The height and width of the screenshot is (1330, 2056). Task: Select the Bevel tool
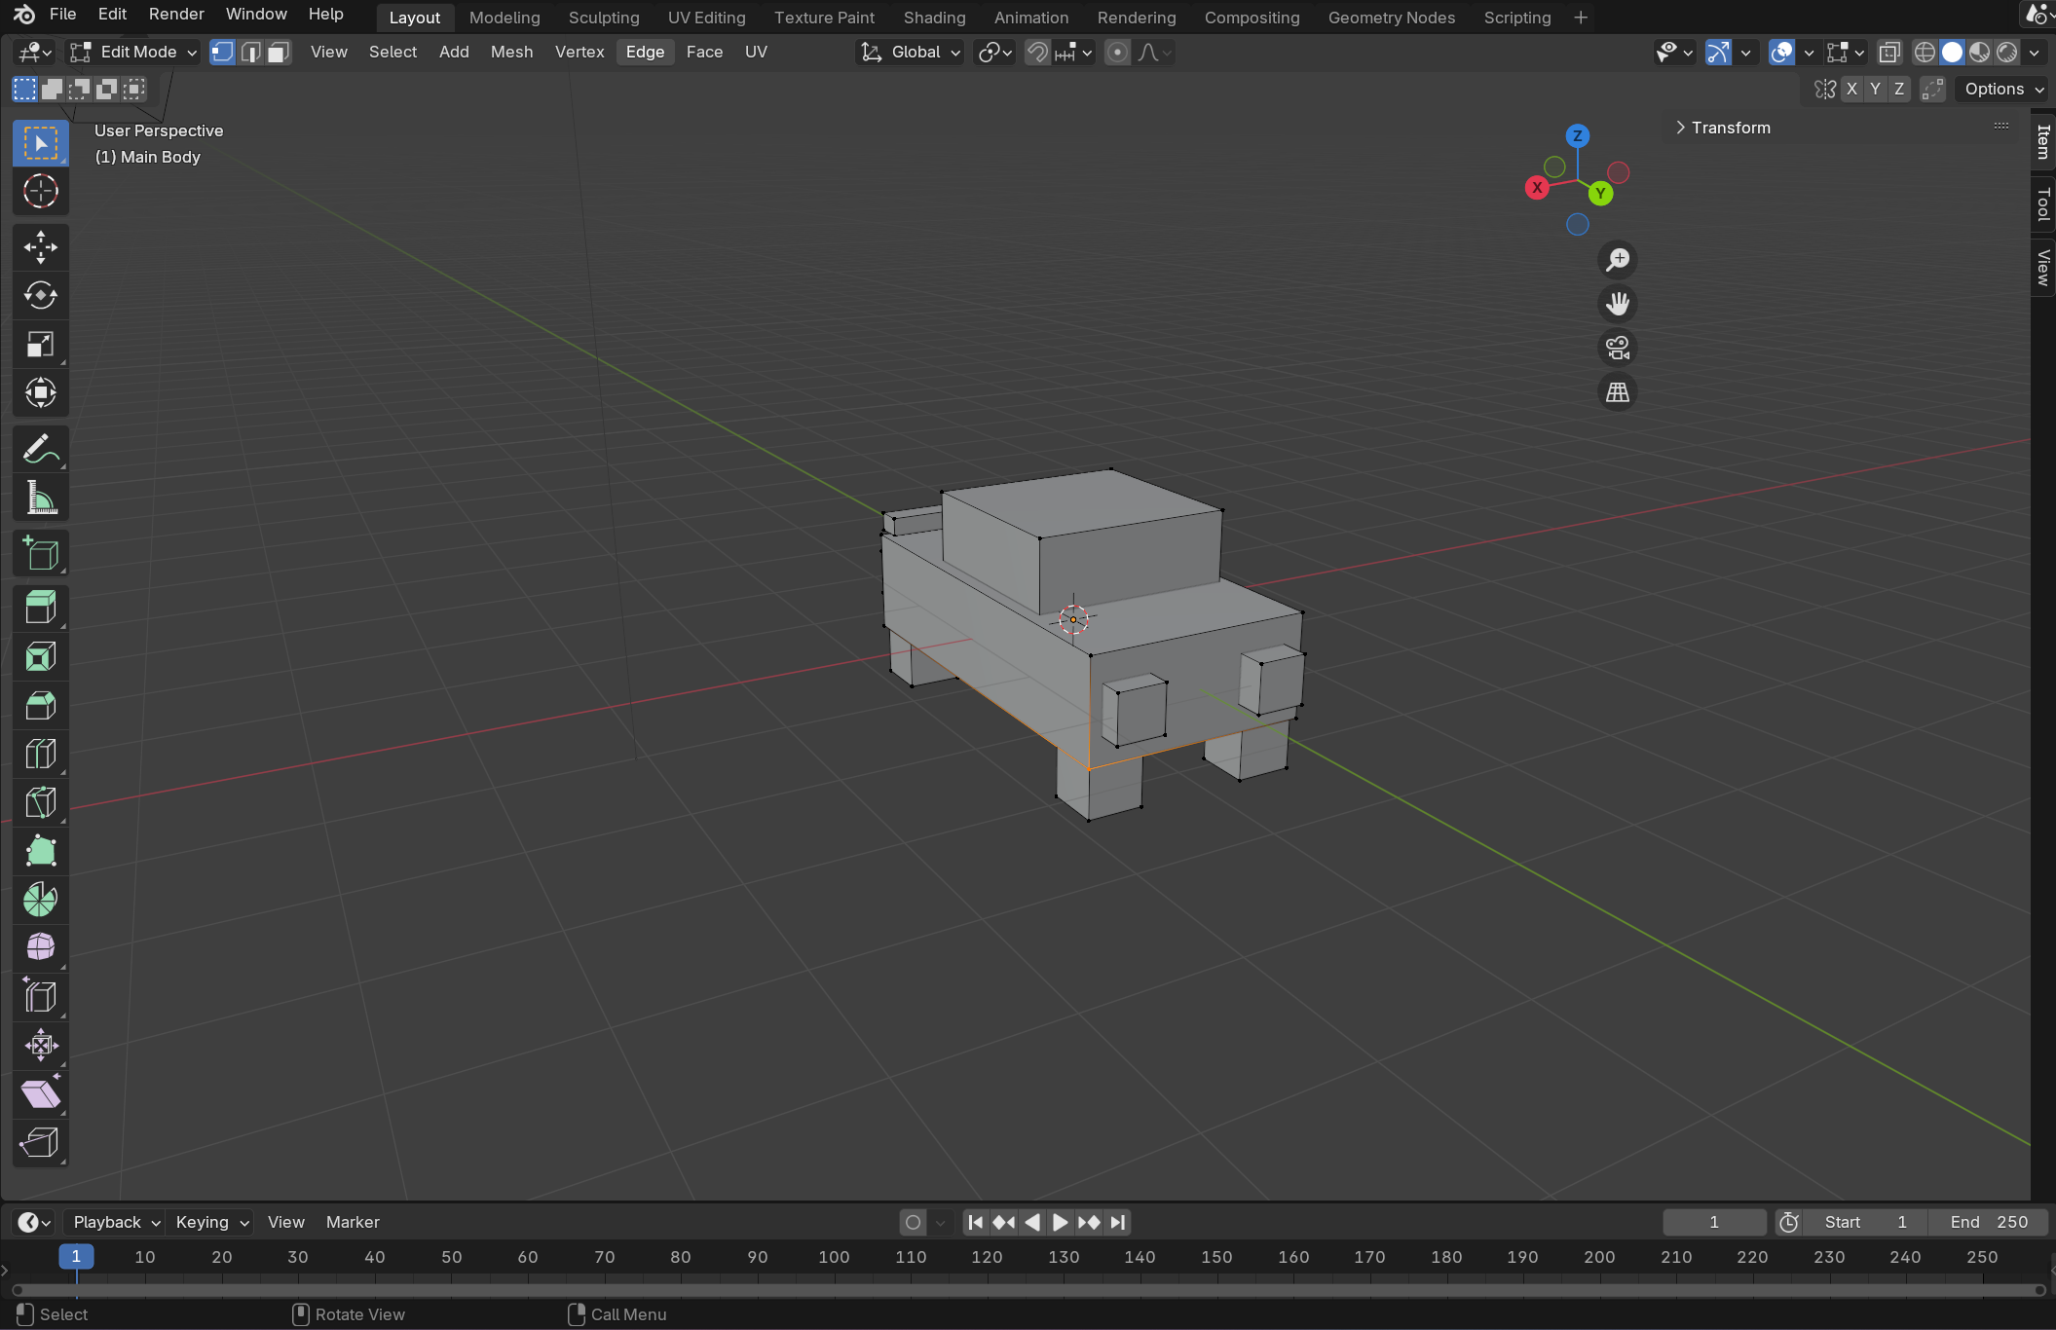pos(40,705)
